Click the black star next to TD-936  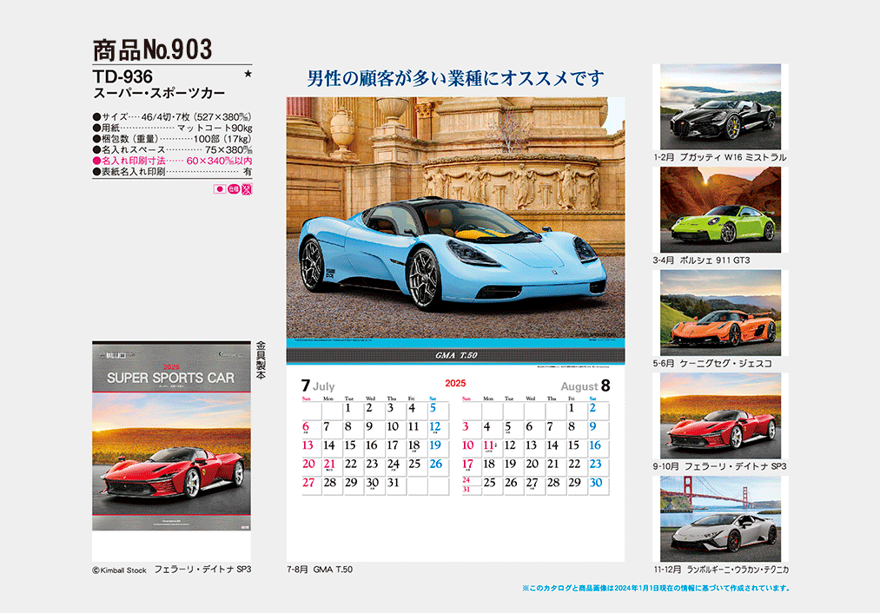[x=248, y=76]
